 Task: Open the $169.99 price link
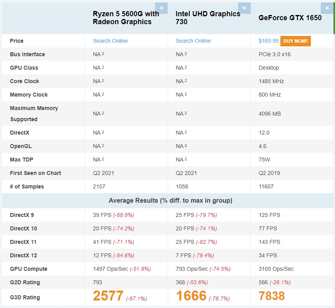pyautogui.click(x=269, y=41)
